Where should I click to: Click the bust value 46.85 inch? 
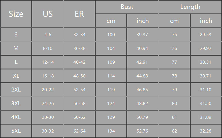(x=142, y=90)
